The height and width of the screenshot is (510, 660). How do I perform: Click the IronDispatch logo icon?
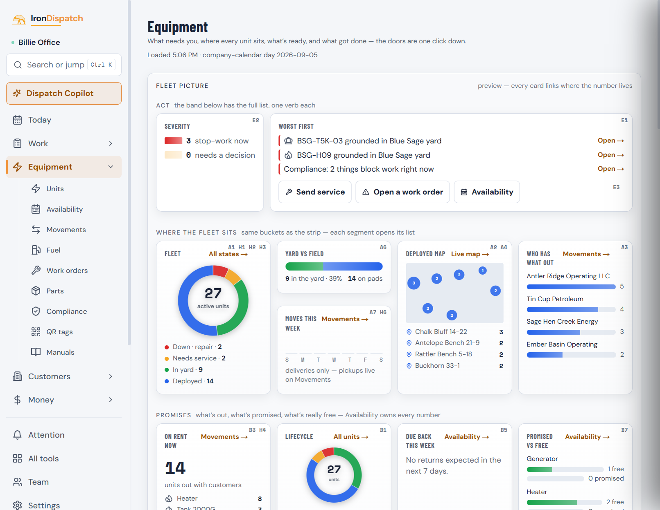[x=19, y=19]
